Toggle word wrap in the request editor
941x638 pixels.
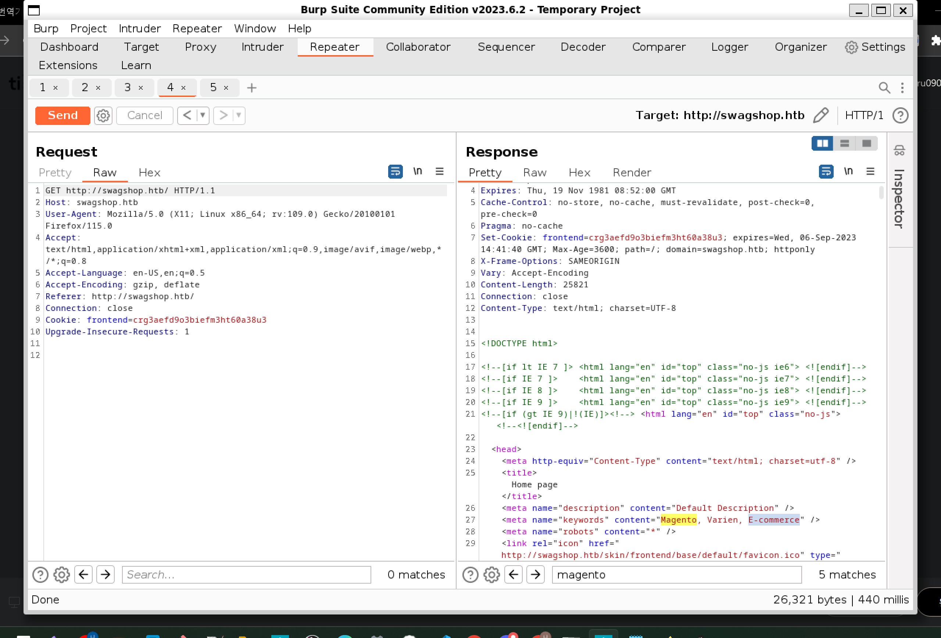(395, 172)
